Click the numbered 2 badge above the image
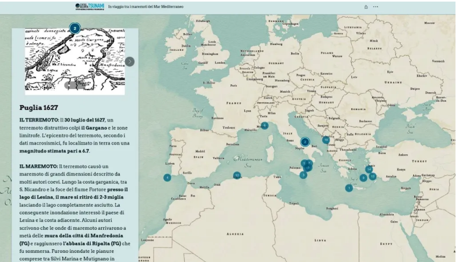The width and height of the screenshot is (456, 262). [x=75, y=28]
